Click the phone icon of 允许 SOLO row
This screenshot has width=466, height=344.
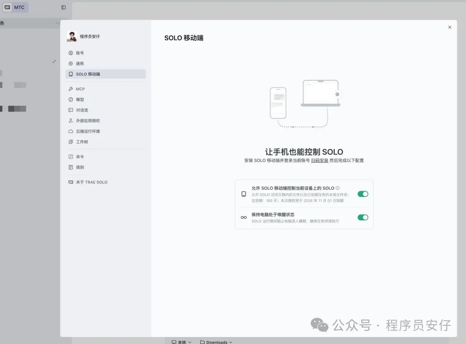pyautogui.click(x=244, y=194)
